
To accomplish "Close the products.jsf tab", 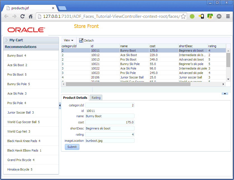I will point(53,8).
